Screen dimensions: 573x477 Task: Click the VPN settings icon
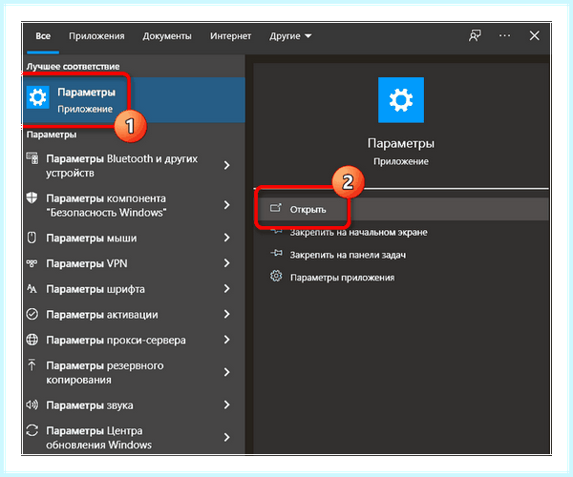tap(32, 263)
